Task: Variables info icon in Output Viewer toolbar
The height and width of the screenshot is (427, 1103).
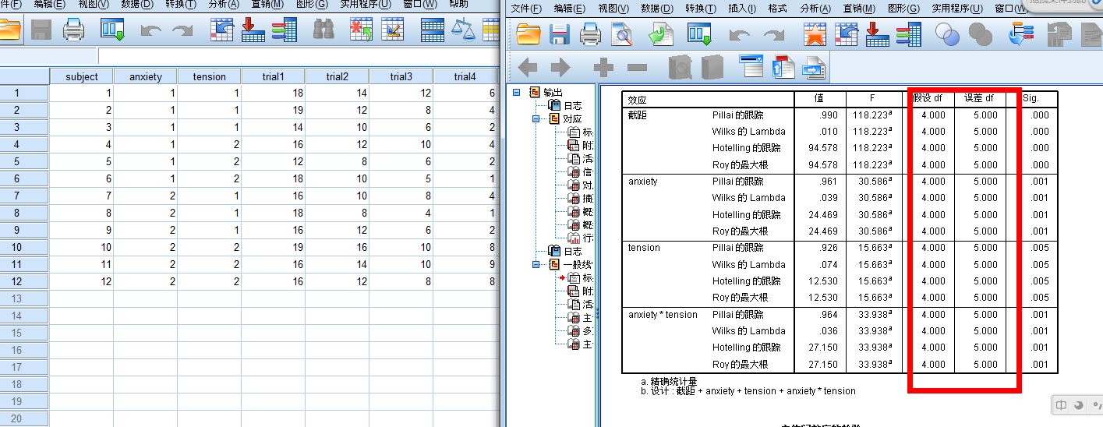Action: tap(908, 34)
